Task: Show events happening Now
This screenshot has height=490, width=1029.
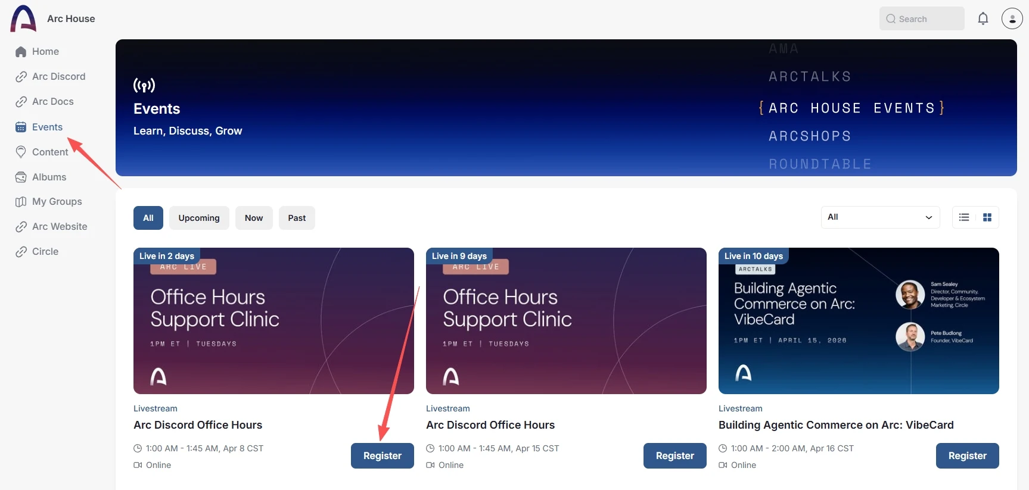Action: [x=253, y=218]
